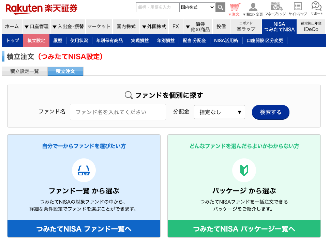Expand the 入出金・振替 menu
The image size is (329, 240).
pos(68,27)
